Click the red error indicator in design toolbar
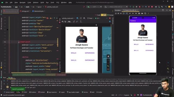 tap(110, 18)
